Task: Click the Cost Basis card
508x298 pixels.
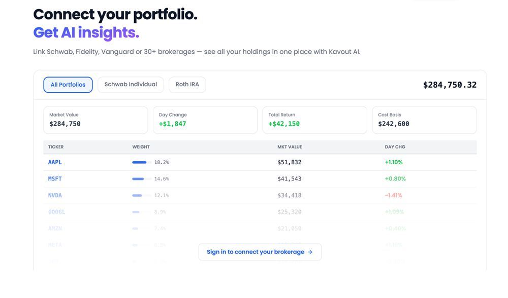Action: click(x=424, y=120)
